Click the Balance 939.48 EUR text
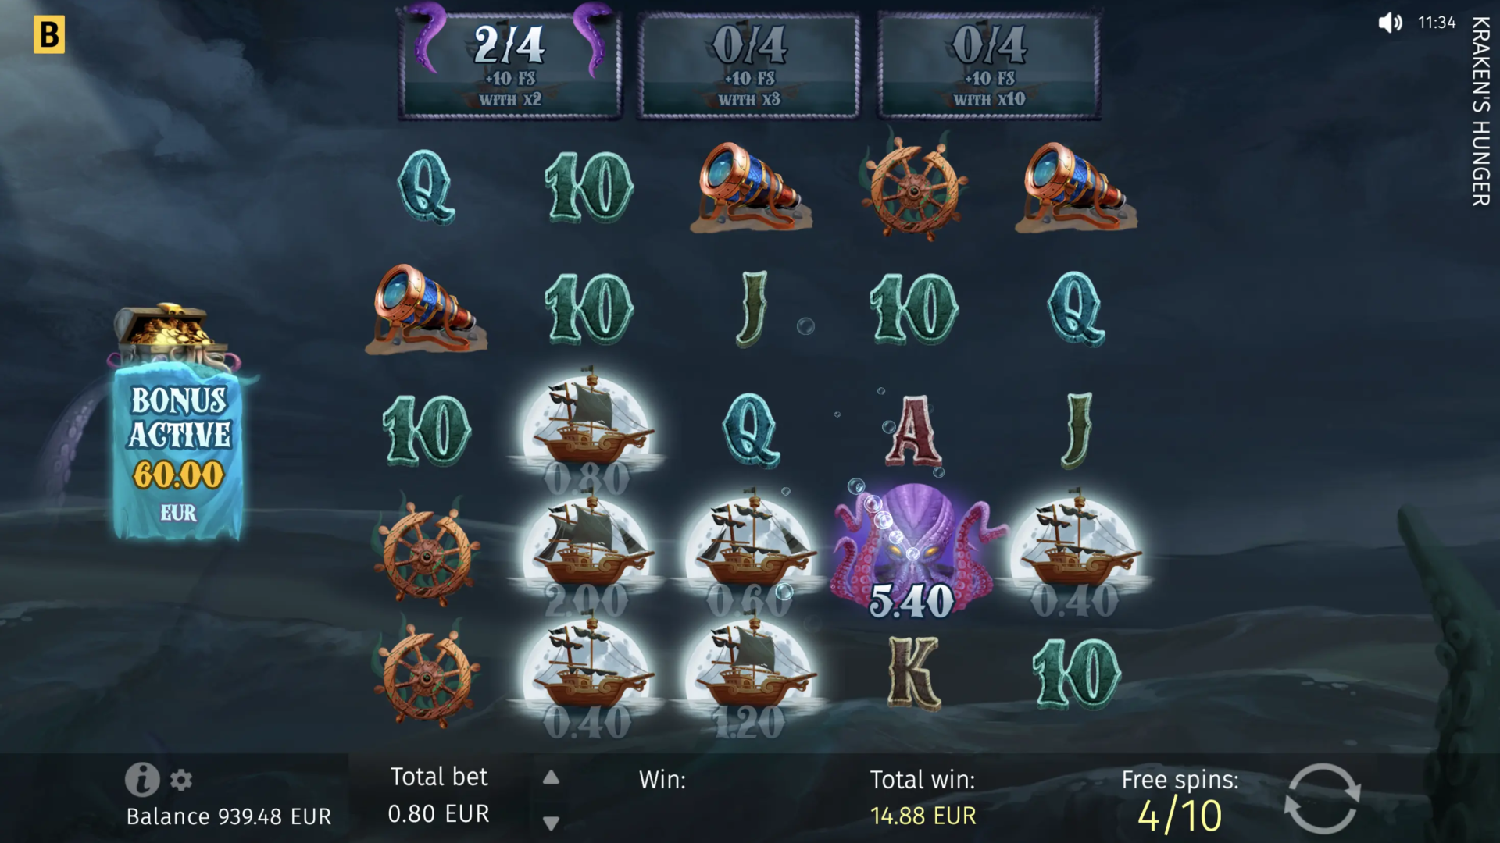This screenshot has height=843, width=1500. (x=229, y=816)
